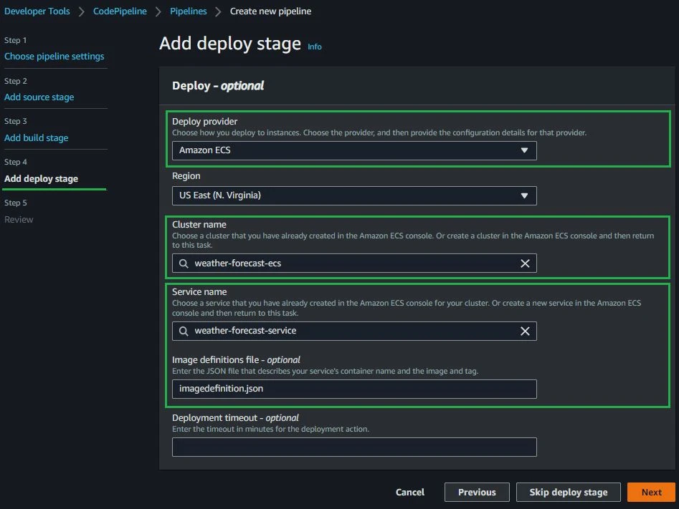Open the Info link beside page title
Screen dimensions: 679x509
coord(315,47)
